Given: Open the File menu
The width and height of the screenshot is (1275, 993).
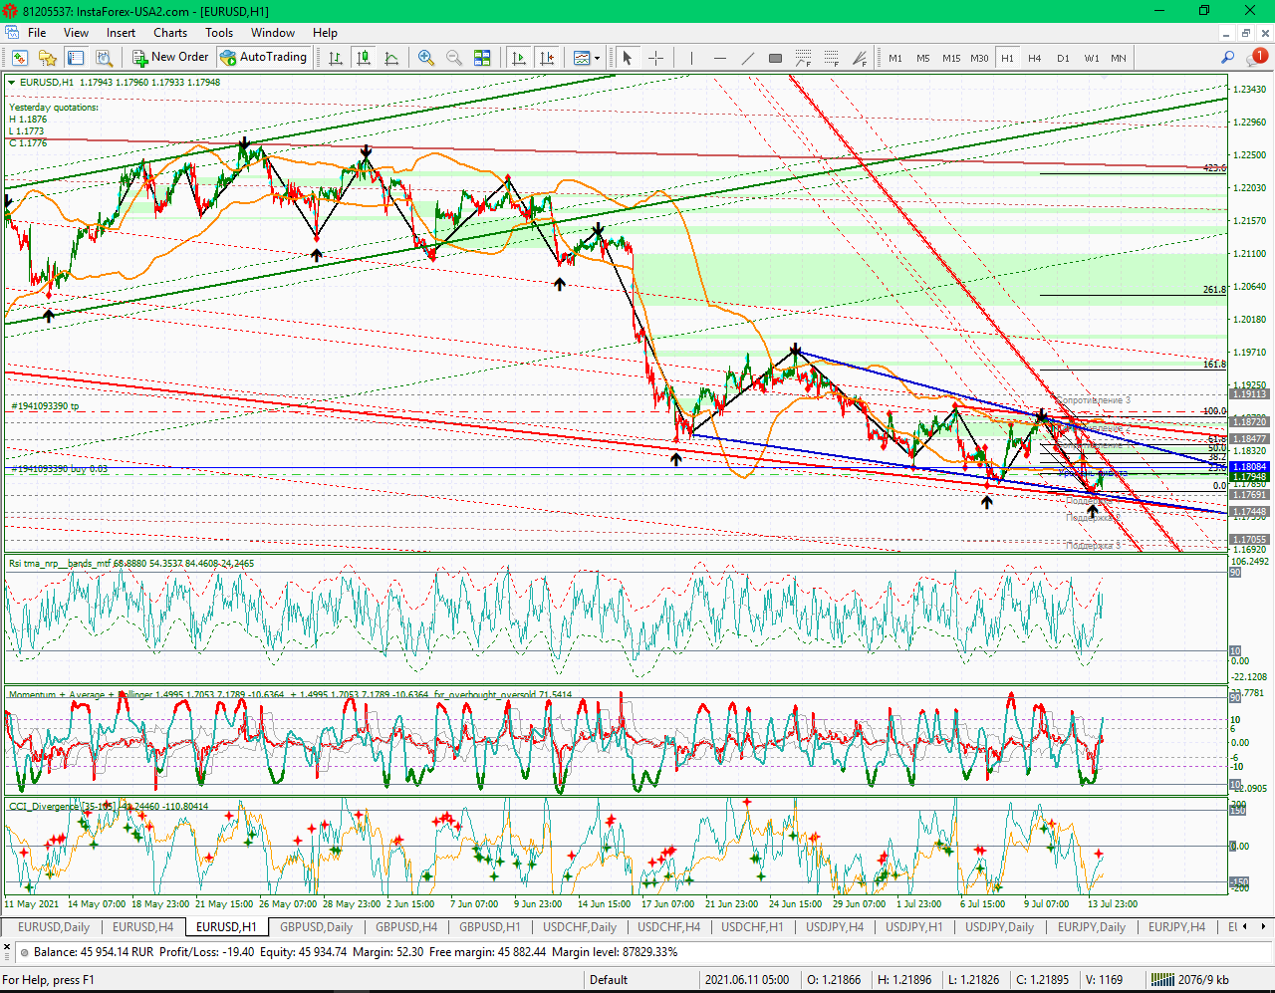Looking at the screenshot, I should click(x=37, y=33).
